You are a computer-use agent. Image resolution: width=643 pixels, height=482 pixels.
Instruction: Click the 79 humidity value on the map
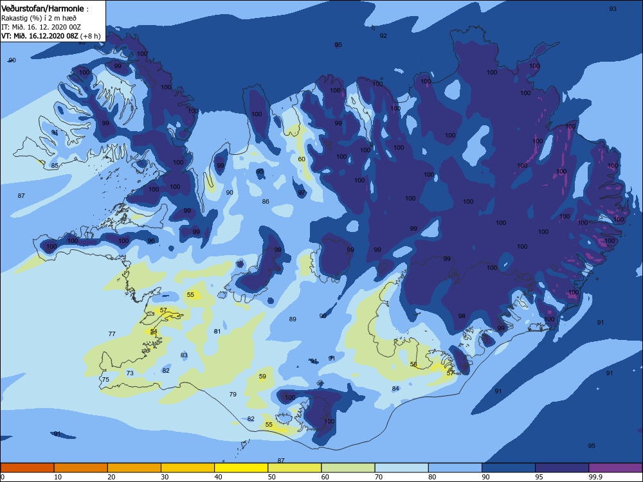(x=233, y=395)
